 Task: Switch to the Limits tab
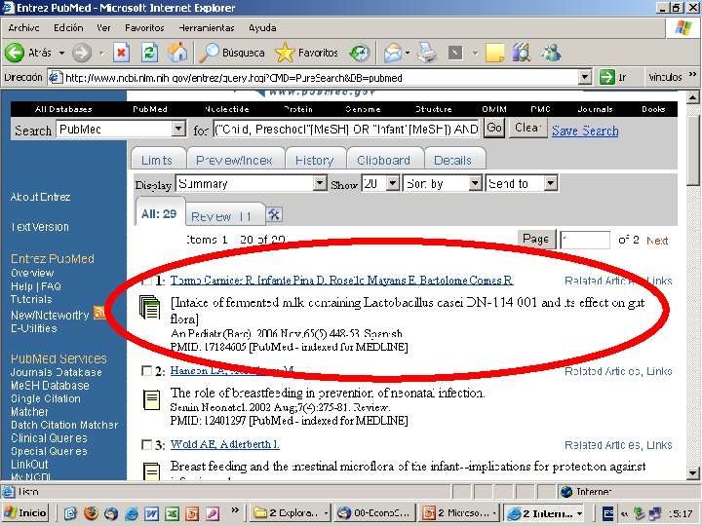[157, 160]
